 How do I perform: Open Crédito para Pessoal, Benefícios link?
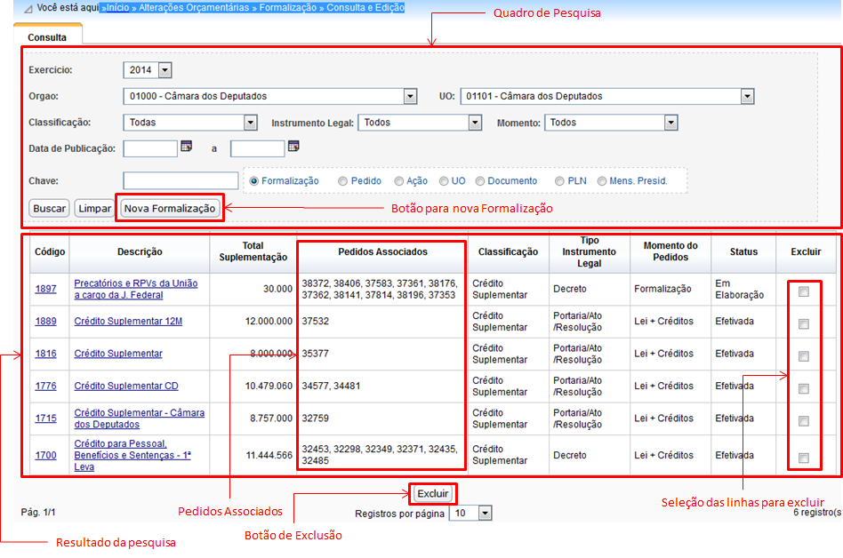[132, 455]
